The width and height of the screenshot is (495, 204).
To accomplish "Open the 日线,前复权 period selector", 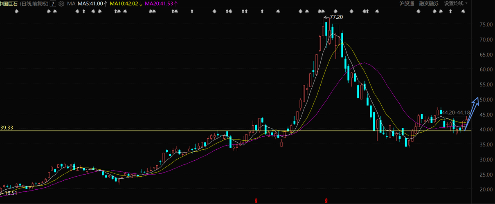I will click(34, 3).
